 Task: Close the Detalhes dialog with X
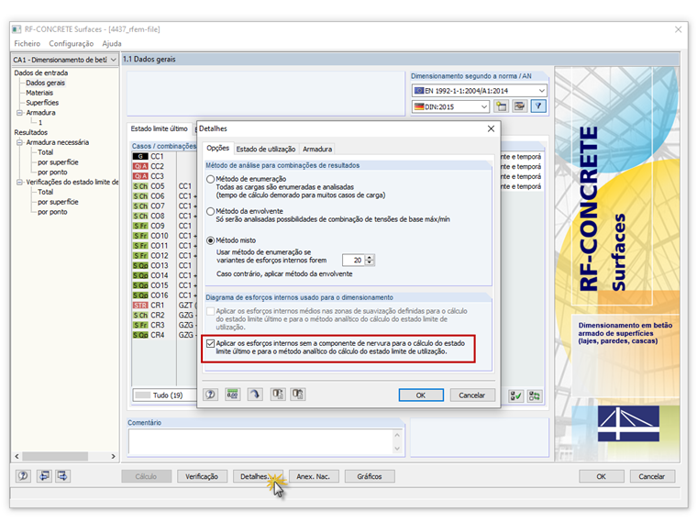point(491,128)
